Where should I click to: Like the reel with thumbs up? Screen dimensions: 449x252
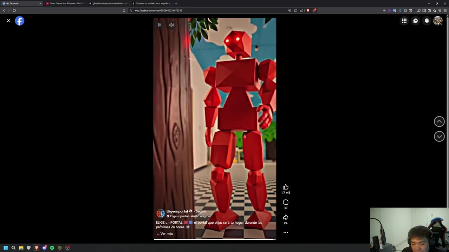[x=286, y=187]
